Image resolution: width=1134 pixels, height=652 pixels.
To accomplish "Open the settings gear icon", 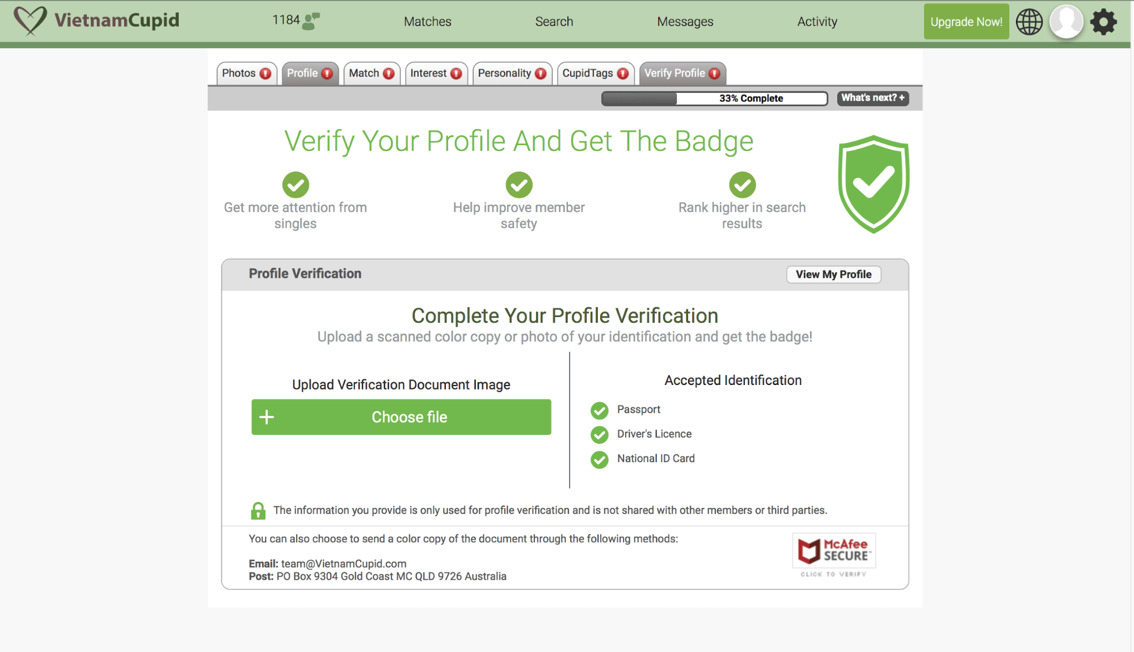I will click(x=1103, y=22).
